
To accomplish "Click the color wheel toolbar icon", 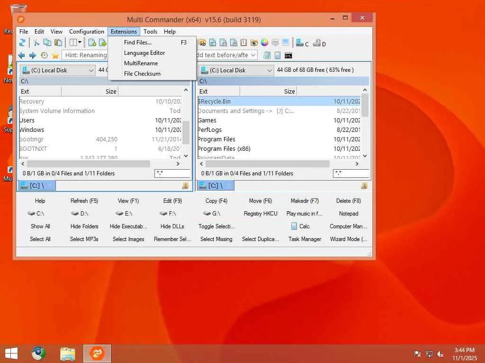I will (x=264, y=43).
